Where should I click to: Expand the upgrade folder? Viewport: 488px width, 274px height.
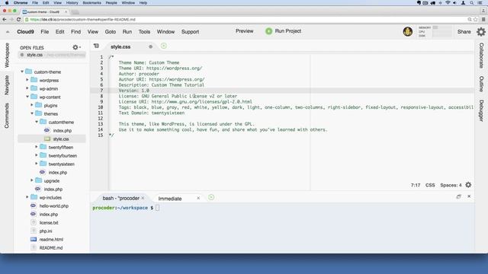tap(32, 180)
